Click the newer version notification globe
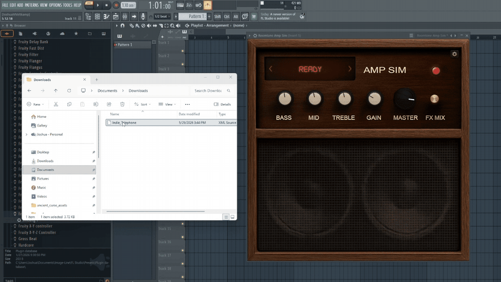 302,16
